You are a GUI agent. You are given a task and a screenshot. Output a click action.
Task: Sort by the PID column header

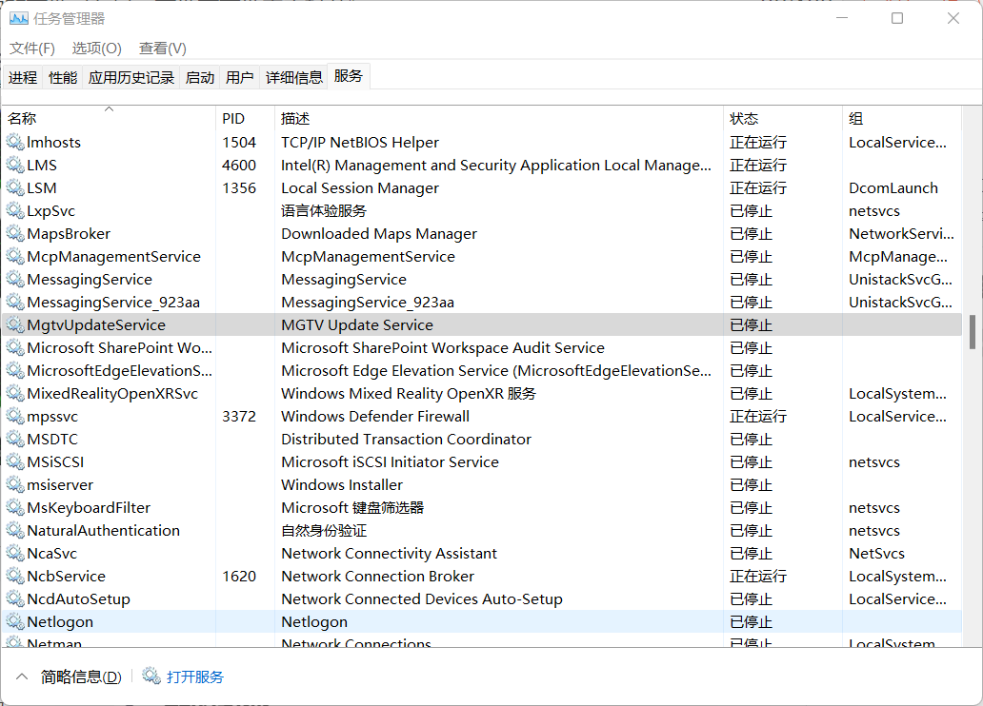pos(233,119)
